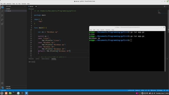Image resolution: width=169 pixels, height=95 pixels.
Task: Switch to the OUTPUT panel tab
Action: click(x=37, y=59)
